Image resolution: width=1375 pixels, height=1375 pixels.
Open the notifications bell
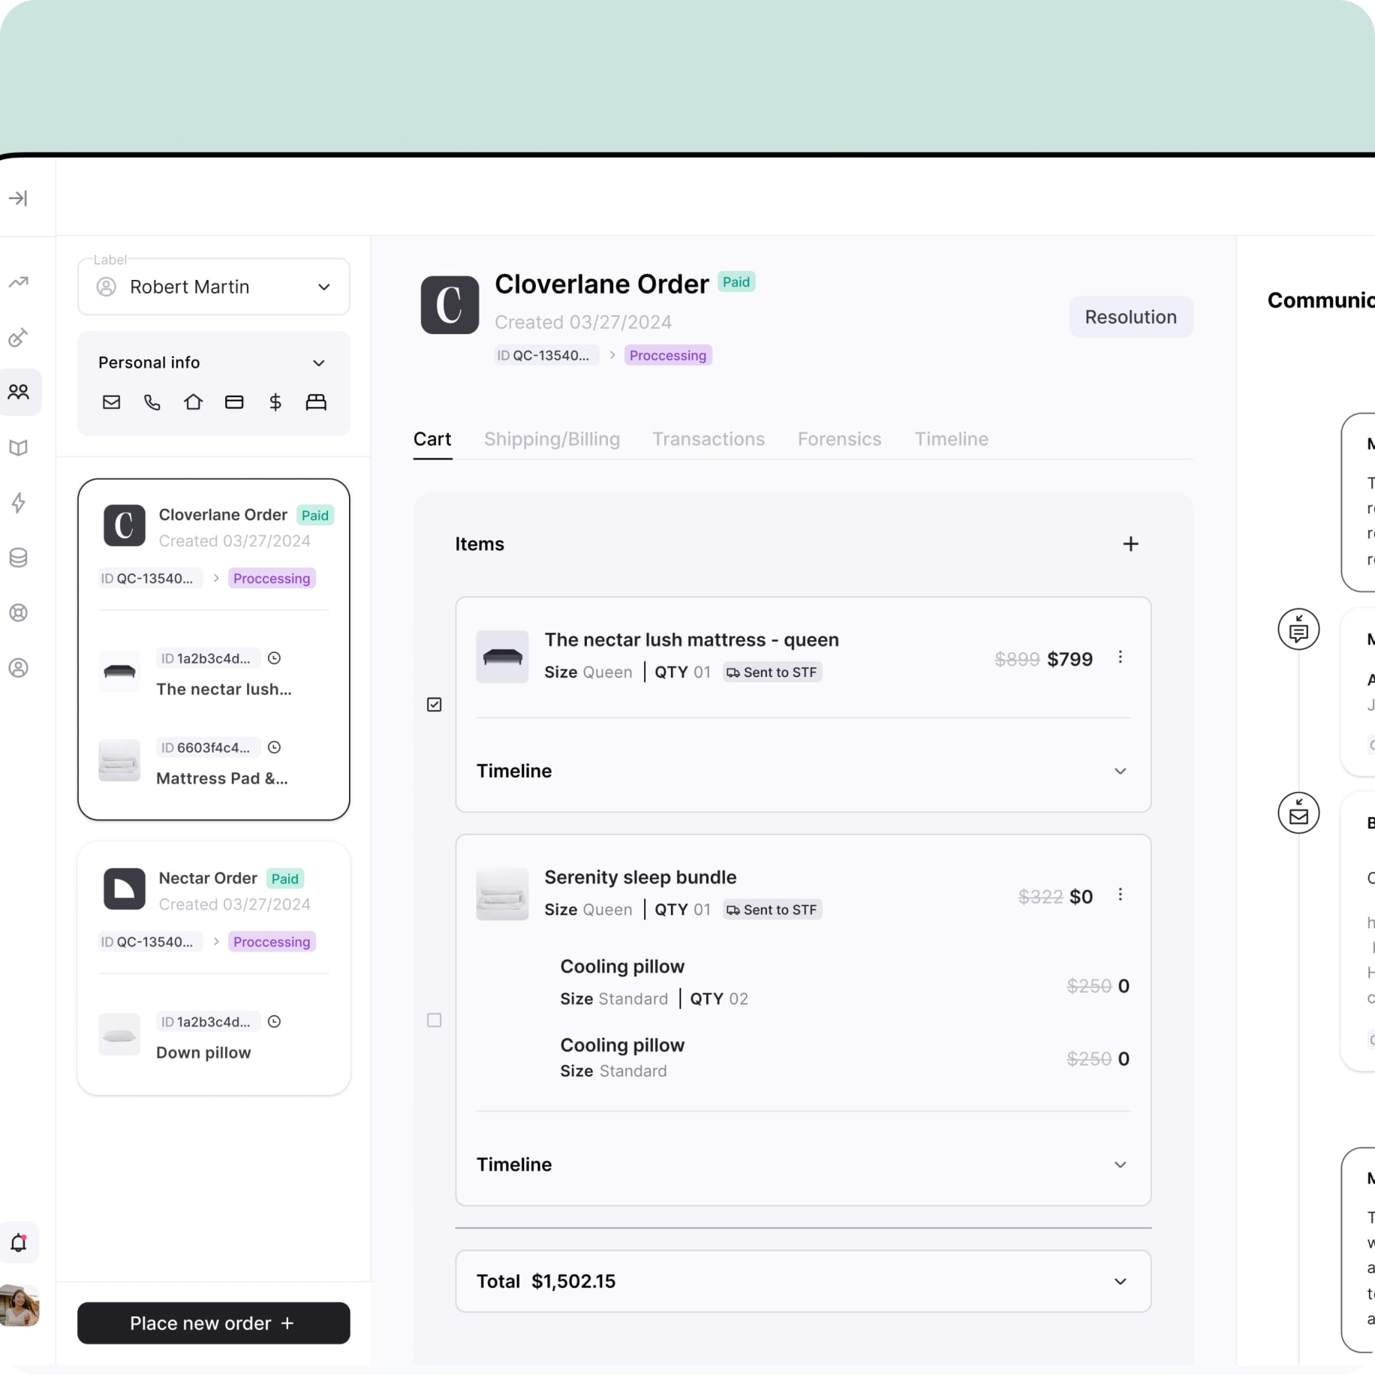tap(19, 1243)
